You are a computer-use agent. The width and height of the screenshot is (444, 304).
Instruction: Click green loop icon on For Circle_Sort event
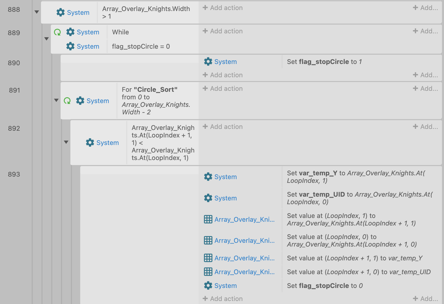[67, 101]
